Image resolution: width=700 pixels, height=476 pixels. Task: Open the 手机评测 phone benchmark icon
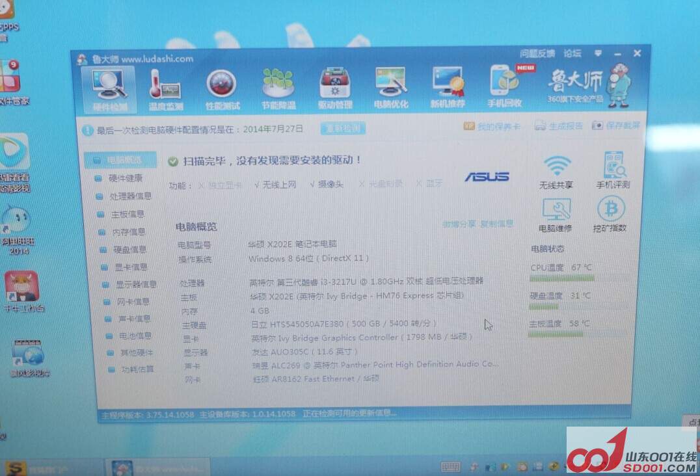tap(613, 170)
